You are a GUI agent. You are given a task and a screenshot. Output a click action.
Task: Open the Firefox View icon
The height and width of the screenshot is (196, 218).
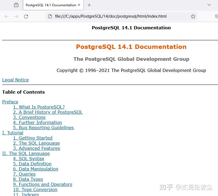click(16, 5)
